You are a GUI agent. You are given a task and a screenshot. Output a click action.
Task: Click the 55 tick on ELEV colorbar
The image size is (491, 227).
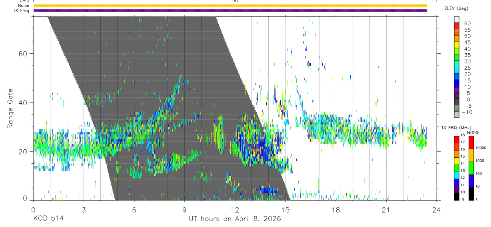(467, 30)
